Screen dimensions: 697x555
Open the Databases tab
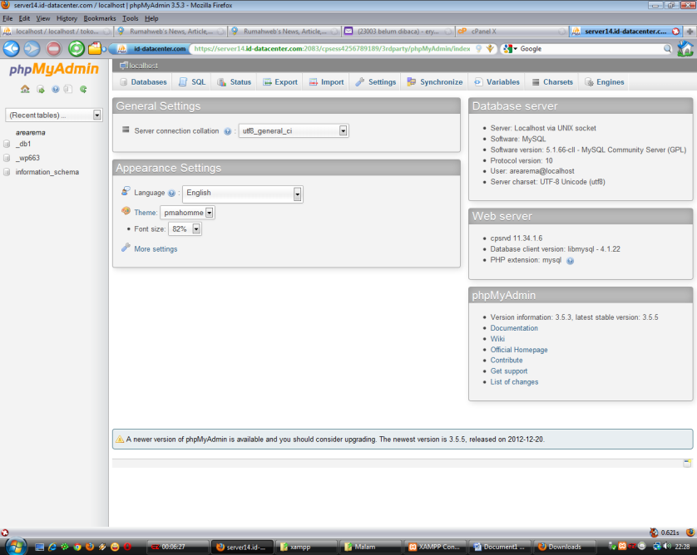point(144,82)
